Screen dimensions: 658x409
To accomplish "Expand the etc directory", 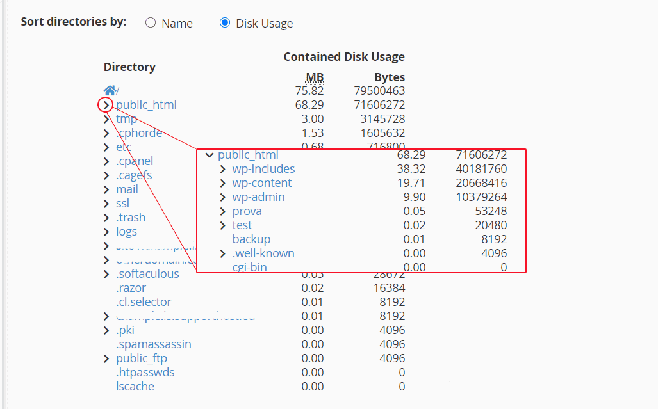I will click(x=107, y=146).
